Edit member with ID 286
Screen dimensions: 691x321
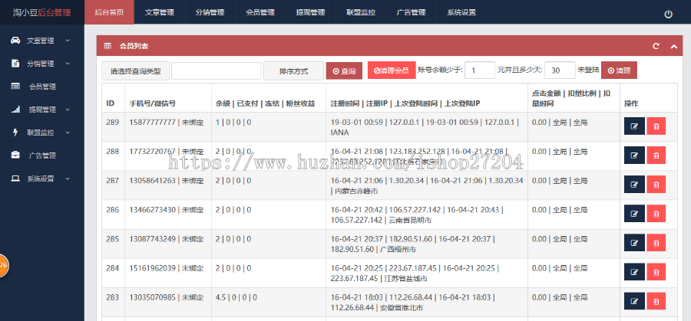[634, 213]
